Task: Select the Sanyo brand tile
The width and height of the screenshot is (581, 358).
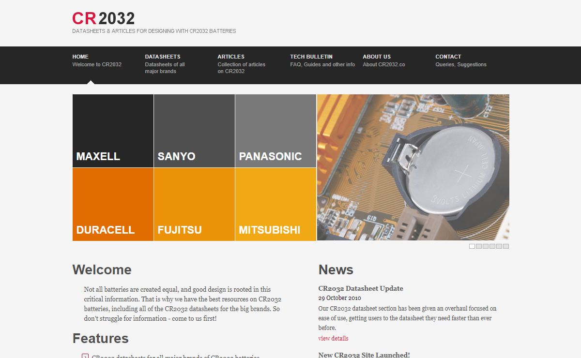Action: point(194,131)
